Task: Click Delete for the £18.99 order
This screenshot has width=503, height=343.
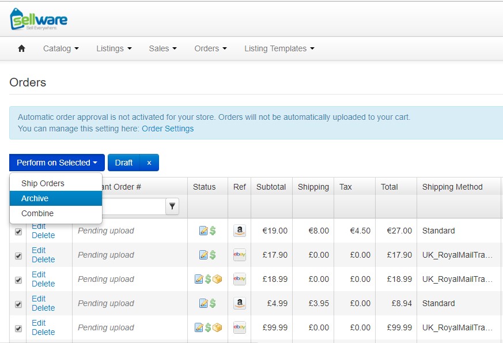Action: click(x=43, y=284)
